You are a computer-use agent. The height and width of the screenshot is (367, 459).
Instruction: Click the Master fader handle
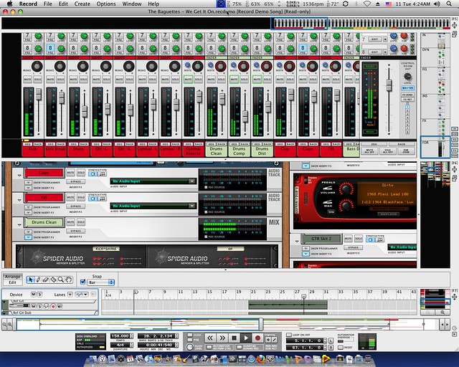[389, 85]
